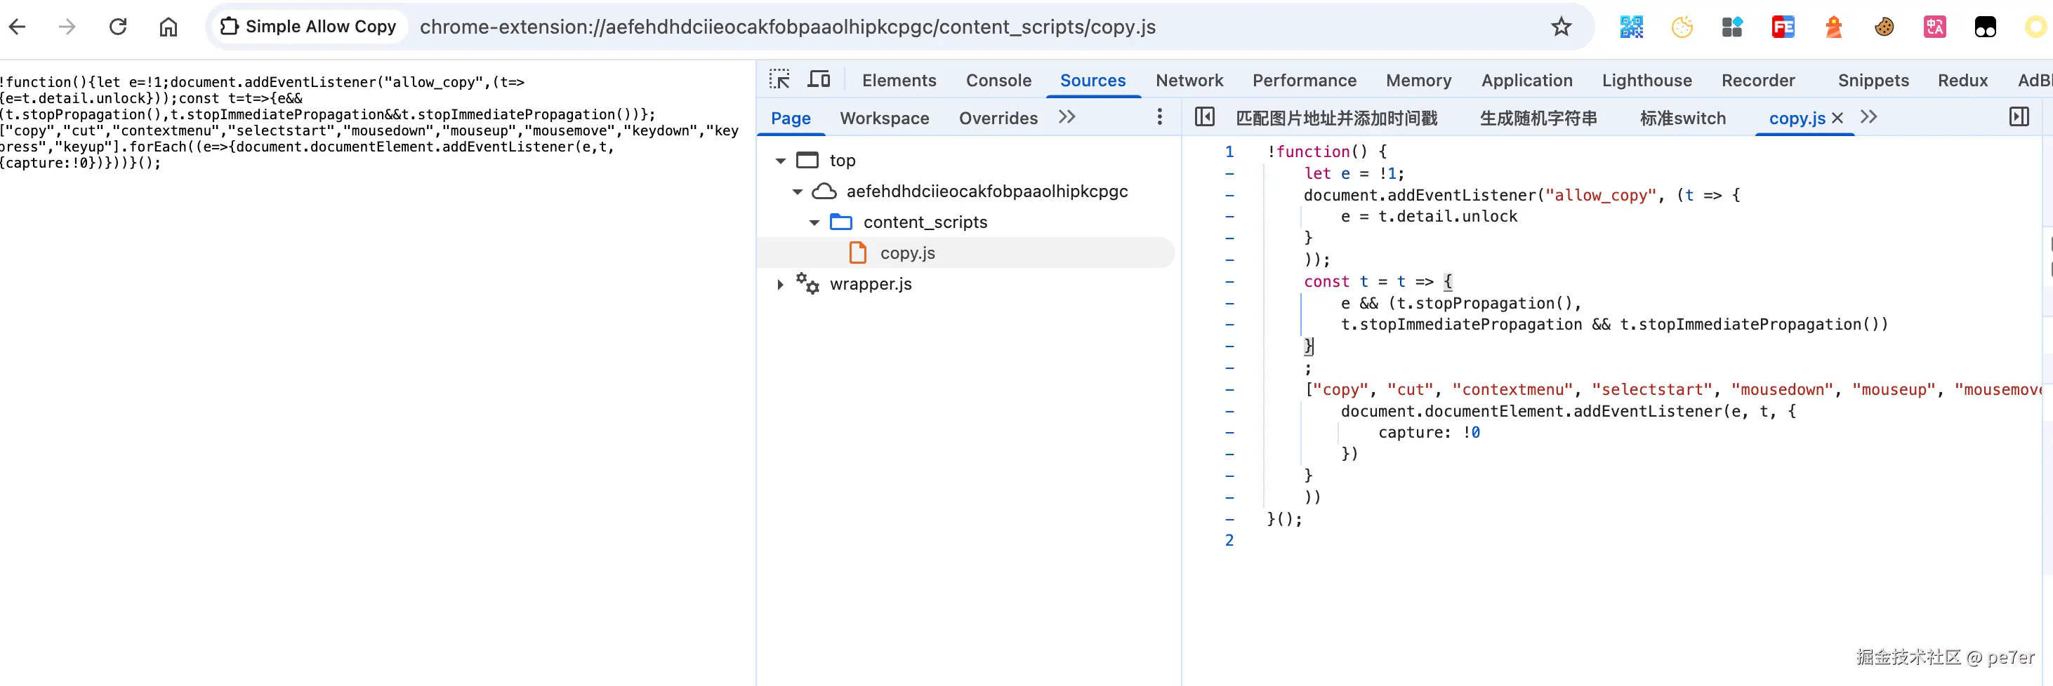2053x686 pixels.
Task: Open the Lighthouse tab
Action: (1646, 81)
